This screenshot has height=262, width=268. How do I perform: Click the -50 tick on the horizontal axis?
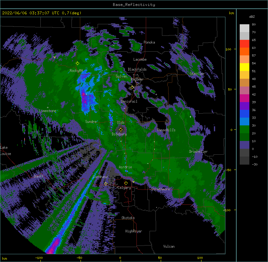pyautogui.click(x=79, y=258)
